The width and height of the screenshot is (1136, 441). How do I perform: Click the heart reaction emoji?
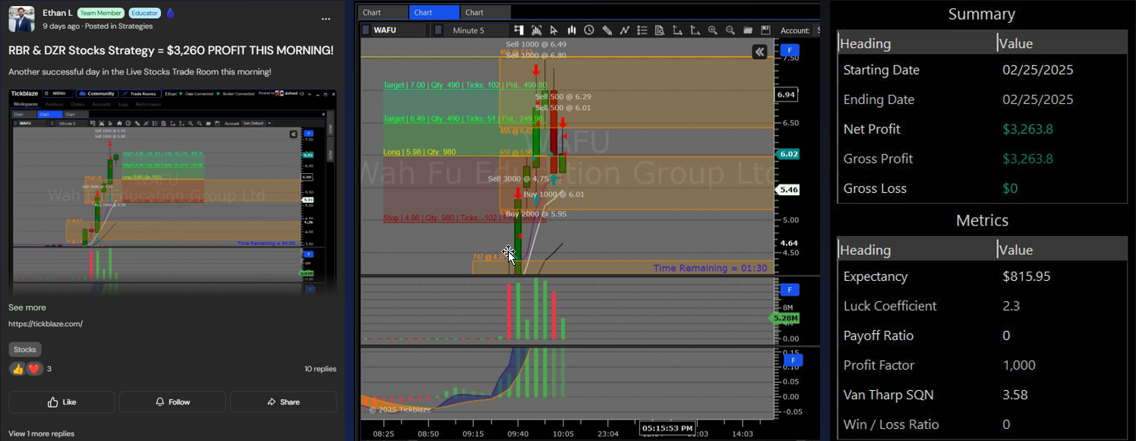click(34, 369)
